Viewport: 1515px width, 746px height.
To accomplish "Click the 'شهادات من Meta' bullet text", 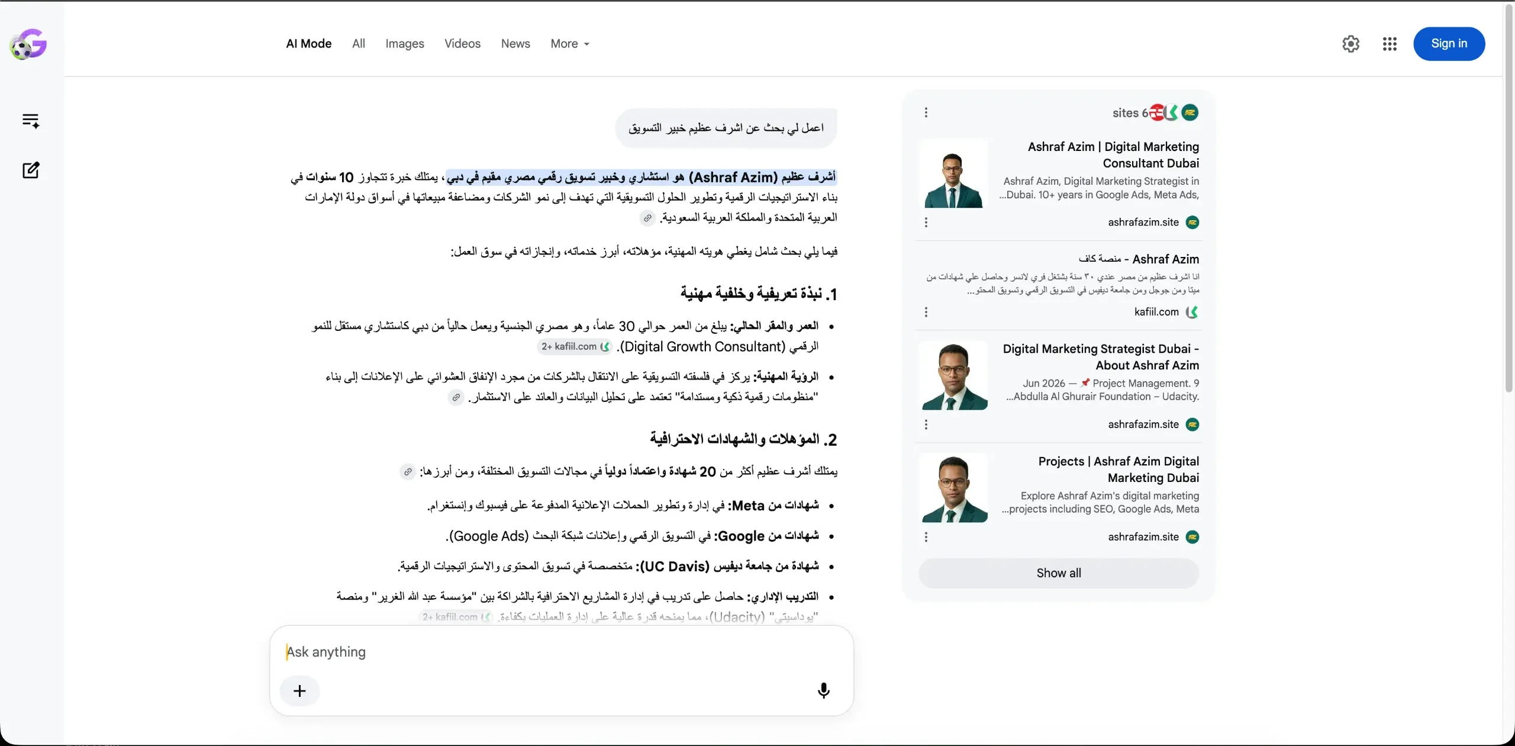I will pyautogui.click(x=623, y=506).
